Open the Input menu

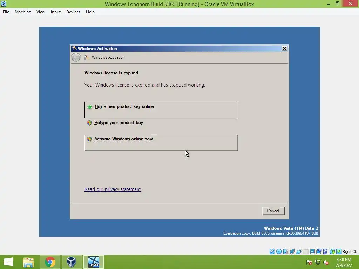[x=56, y=12]
